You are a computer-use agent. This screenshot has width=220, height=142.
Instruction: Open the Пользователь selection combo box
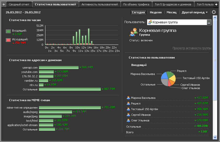click(x=177, y=22)
